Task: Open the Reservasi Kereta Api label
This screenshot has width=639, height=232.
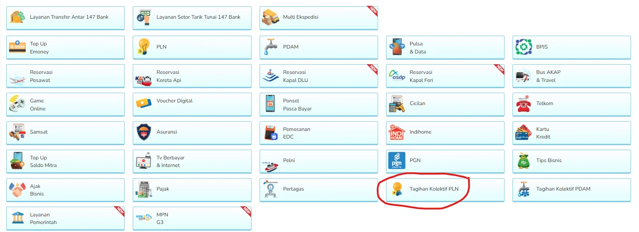Action: click(169, 76)
